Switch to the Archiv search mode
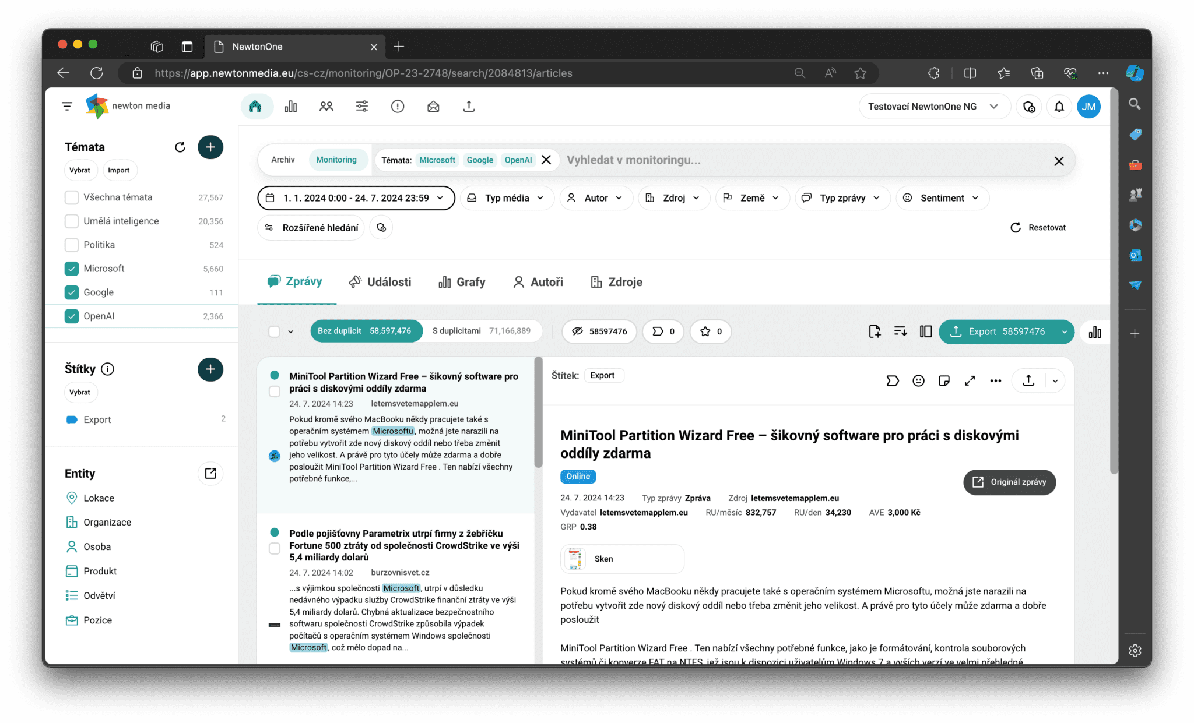 [x=283, y=160]
